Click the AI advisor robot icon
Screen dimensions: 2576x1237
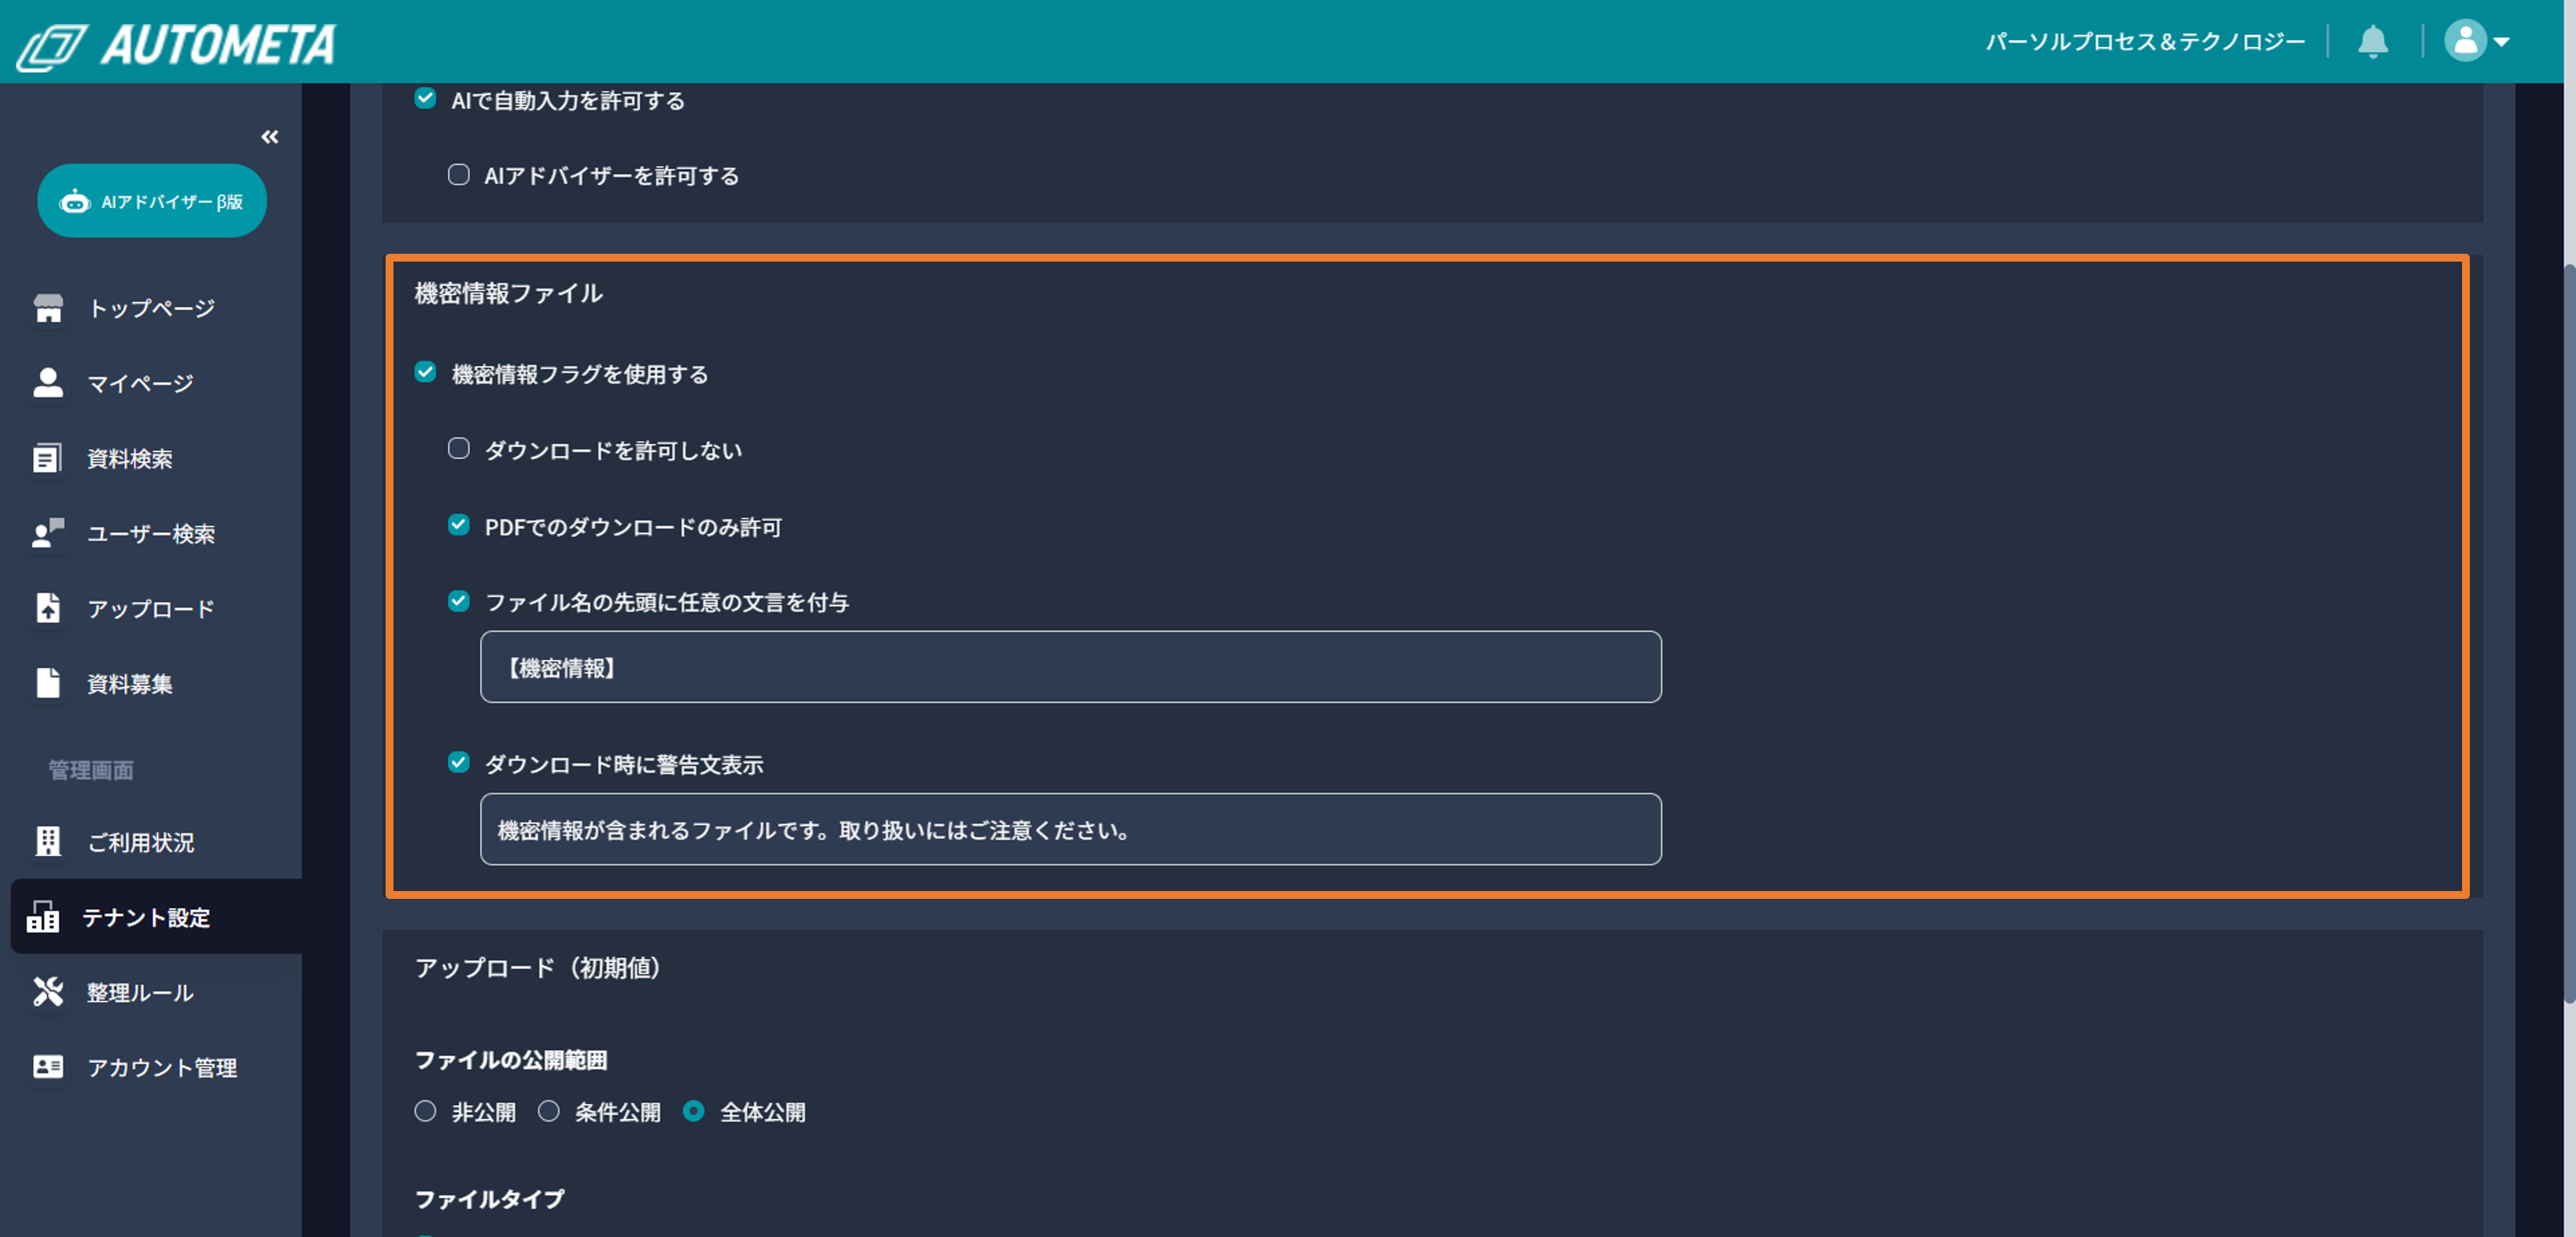click(x=75, y=201)
